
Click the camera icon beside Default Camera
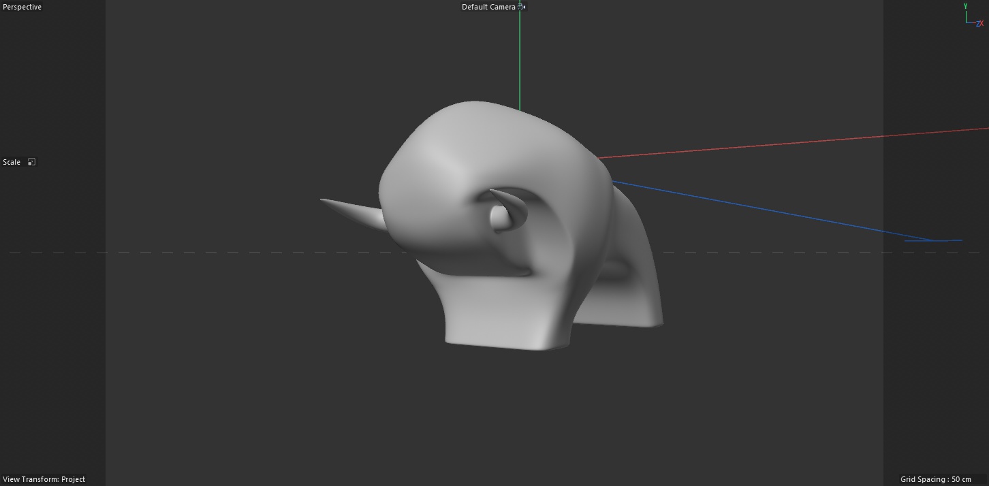pos(521,7)
